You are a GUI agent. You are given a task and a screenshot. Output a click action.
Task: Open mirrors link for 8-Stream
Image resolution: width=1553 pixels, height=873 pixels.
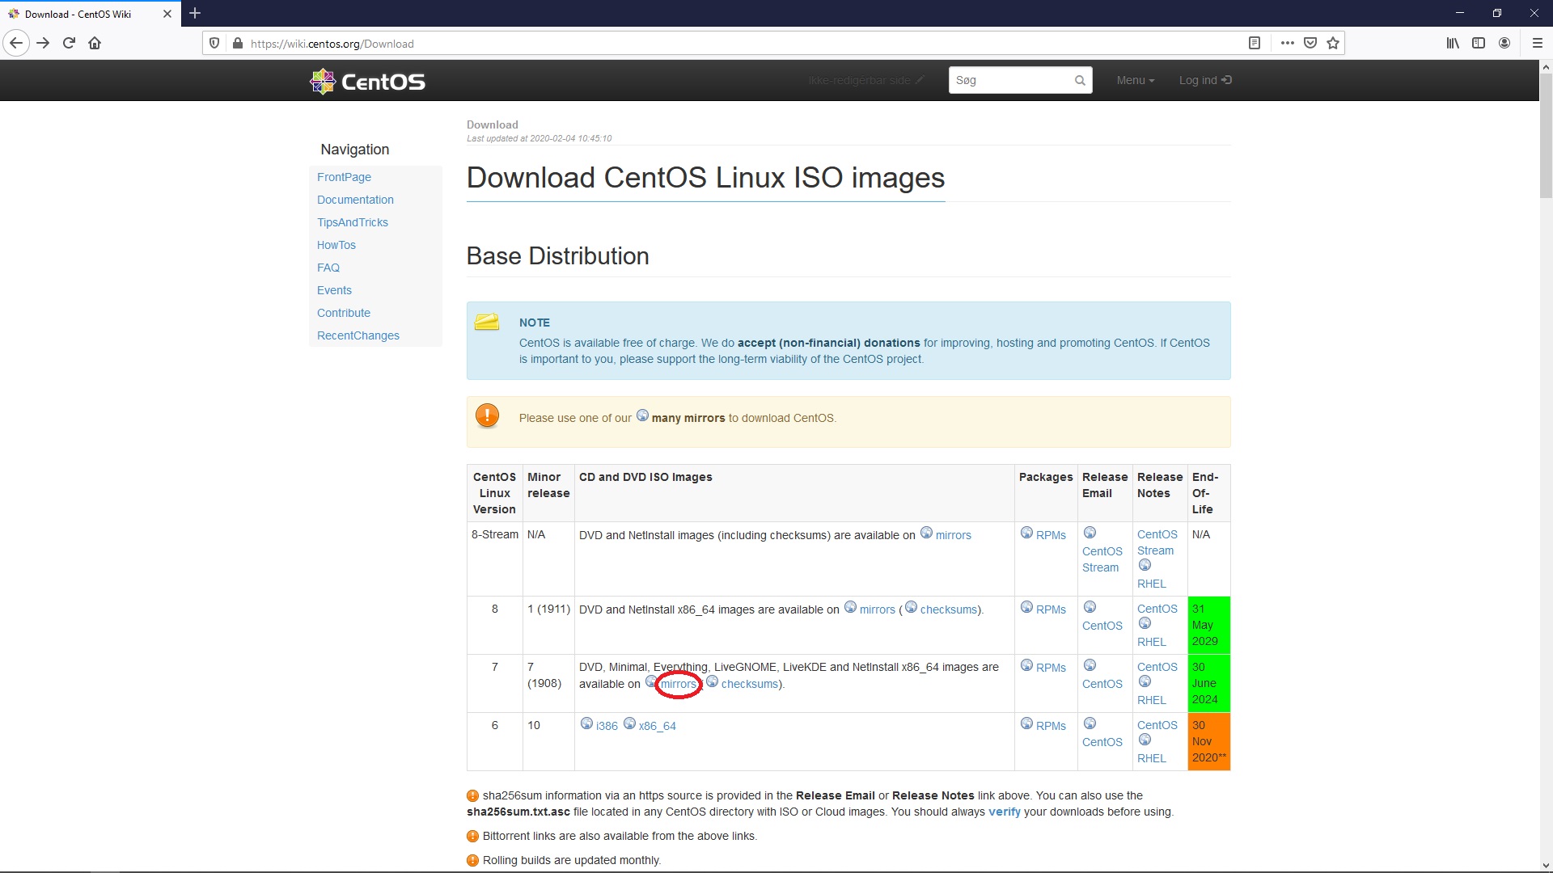[953, 535]
